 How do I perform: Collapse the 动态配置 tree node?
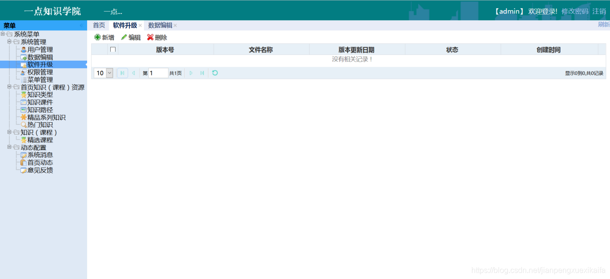click(x=10, y=147)
